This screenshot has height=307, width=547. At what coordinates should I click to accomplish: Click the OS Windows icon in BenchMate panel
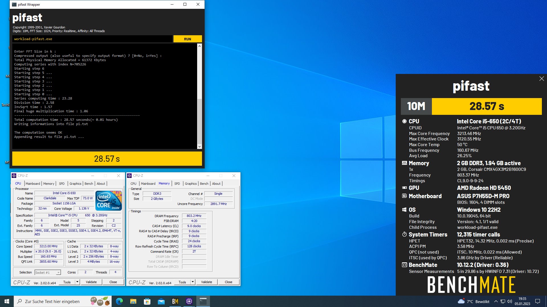click(x=404, y=210)
